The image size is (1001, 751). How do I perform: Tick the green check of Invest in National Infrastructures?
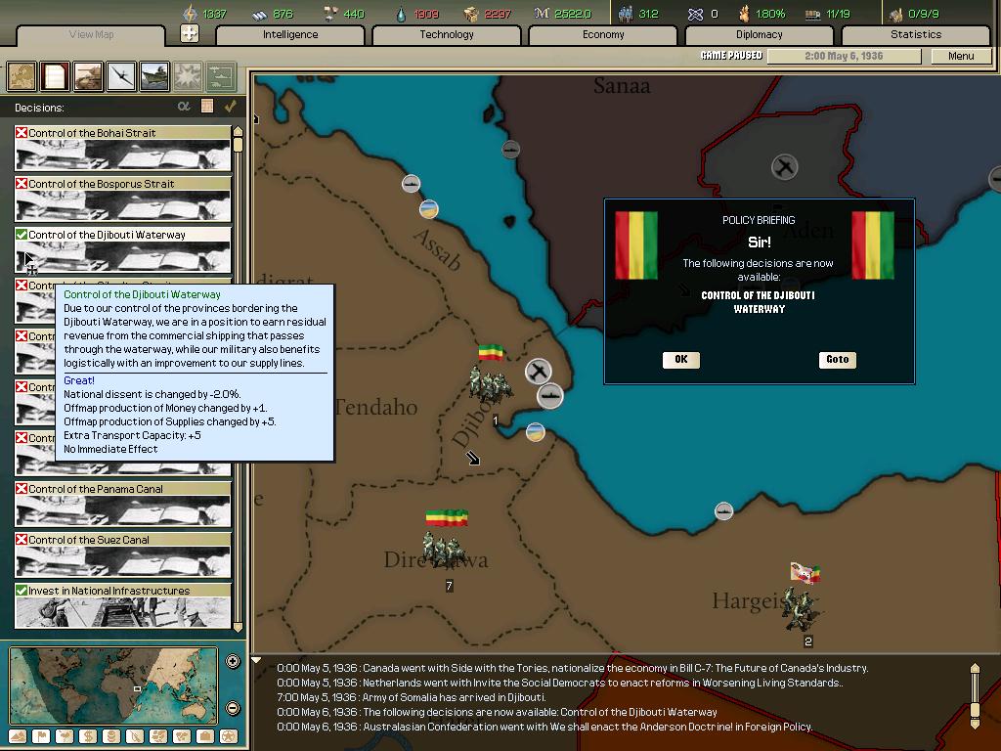[22, 591]
